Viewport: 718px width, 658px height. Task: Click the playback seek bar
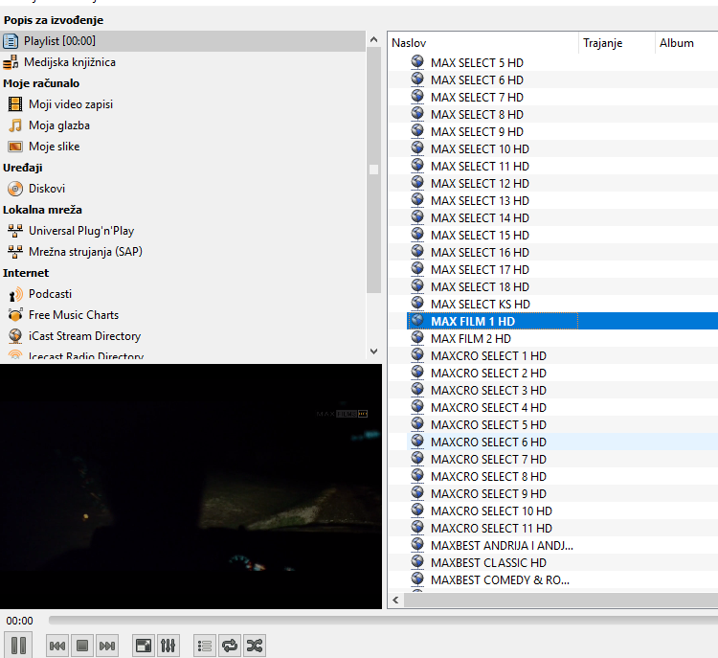(x=383, y=621)
